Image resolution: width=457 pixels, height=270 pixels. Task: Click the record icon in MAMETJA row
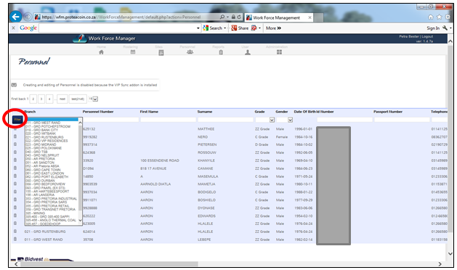(15, 184)
